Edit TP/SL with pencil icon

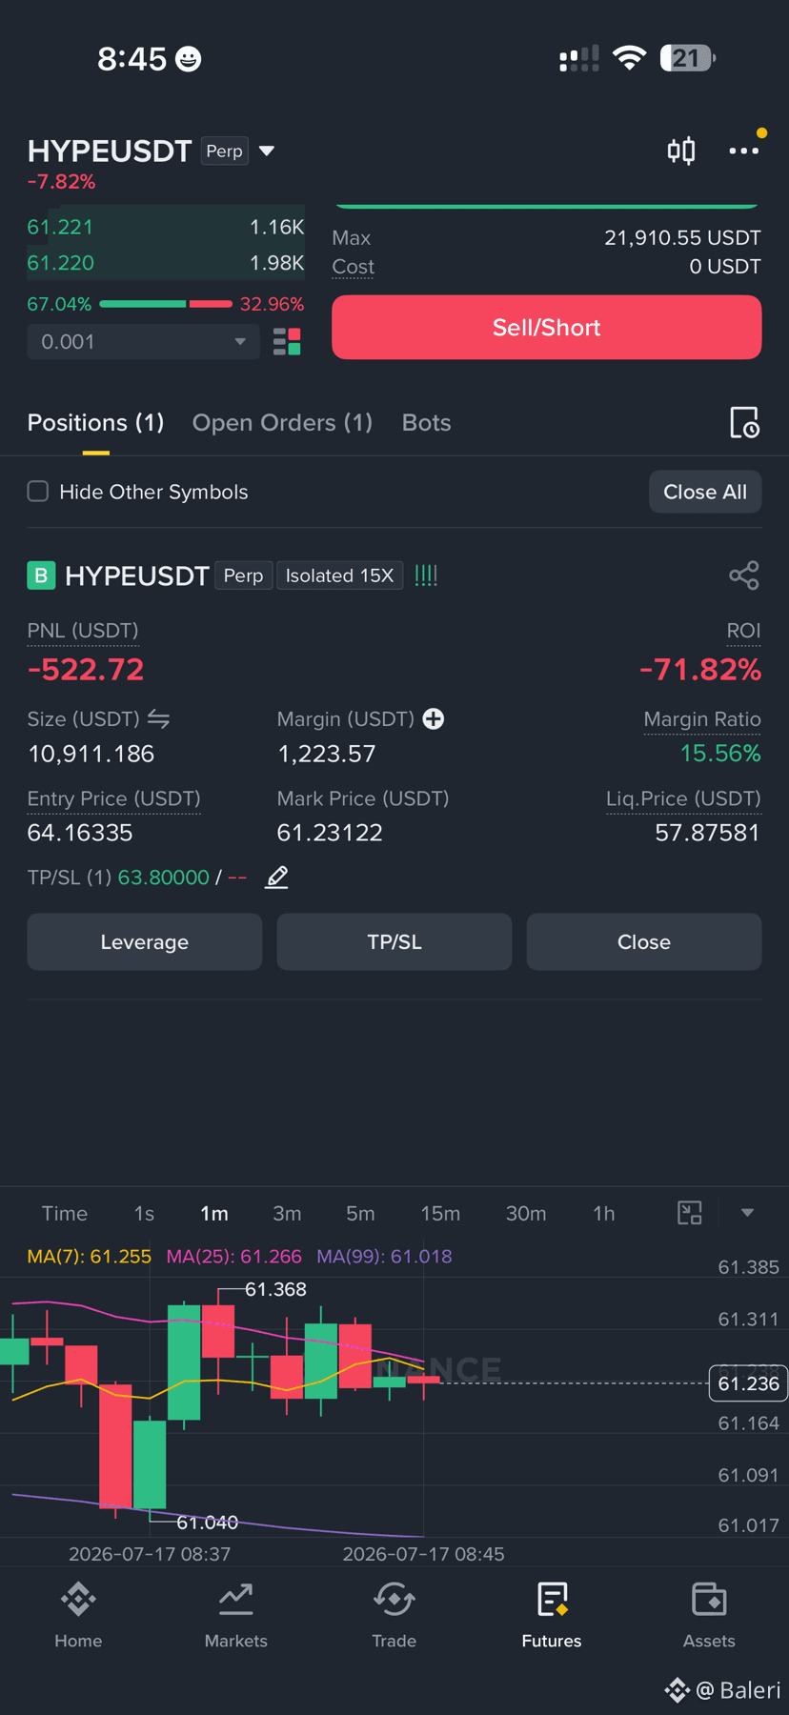click(276, 877)
